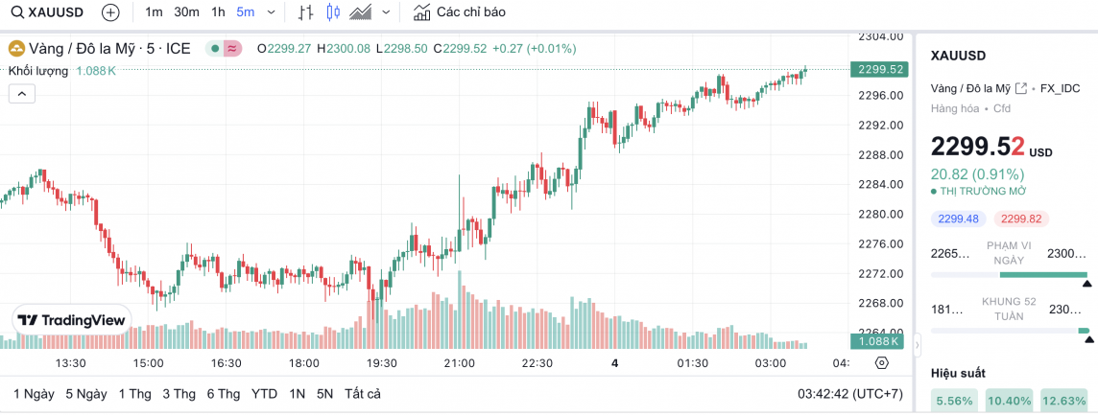Select the 5m timeframe
The width and height of the screenshot is (1098, 415).
point(246,12)
